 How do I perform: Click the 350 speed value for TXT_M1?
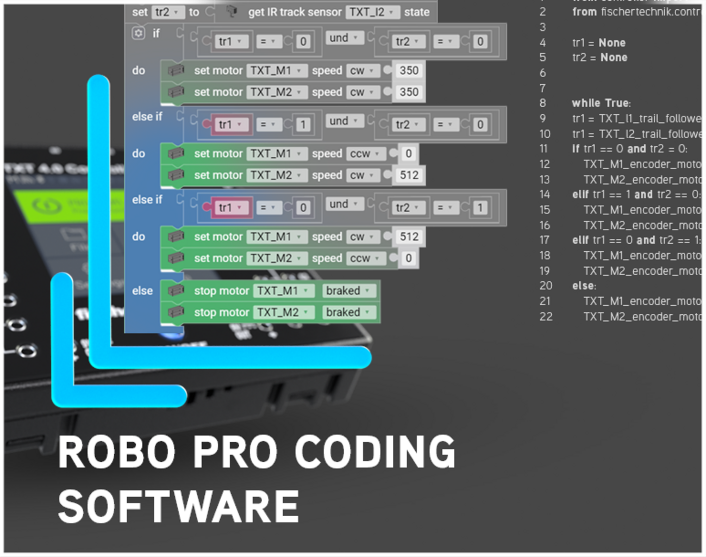409,71
